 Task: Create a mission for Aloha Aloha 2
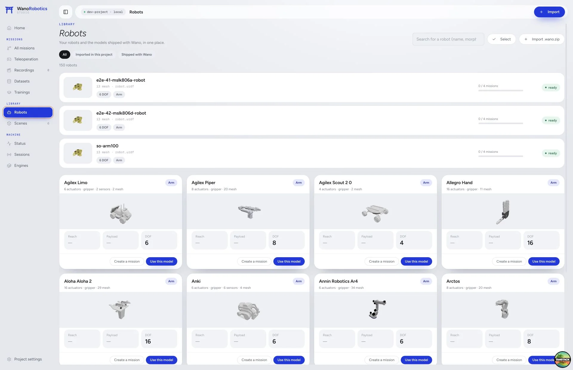tap(127, 360)
